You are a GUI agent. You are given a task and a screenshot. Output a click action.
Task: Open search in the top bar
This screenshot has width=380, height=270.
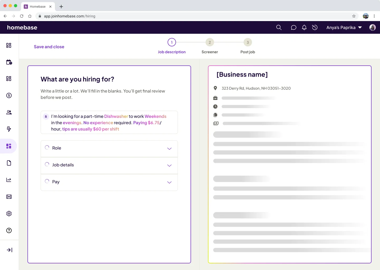[279, 27]
